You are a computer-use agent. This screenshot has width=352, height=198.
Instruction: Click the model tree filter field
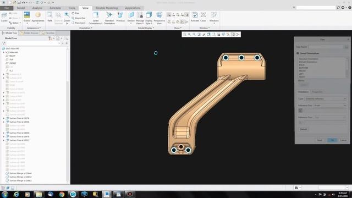click(x=32, y=43)
